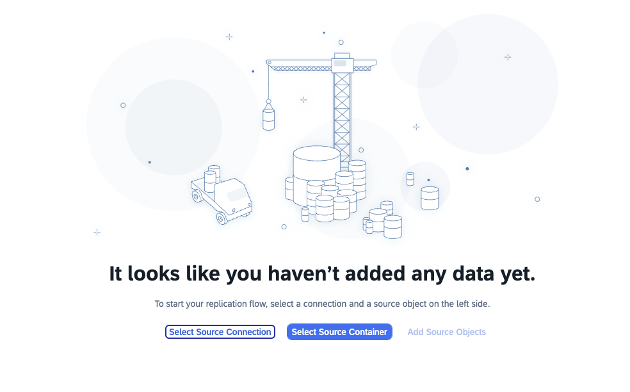Click the truck's front wheel
630x392 pixels.
(222, 218)
